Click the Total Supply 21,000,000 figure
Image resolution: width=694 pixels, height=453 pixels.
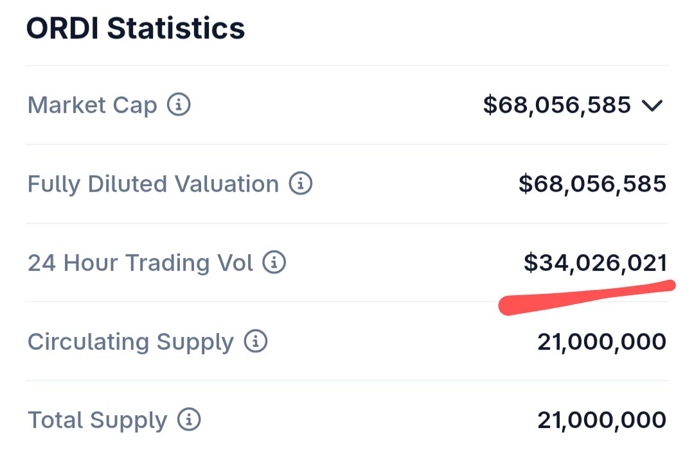coord(602,420)
